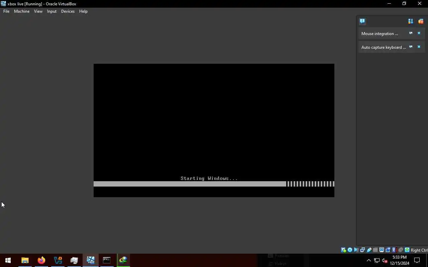The image size is (428, 267).
Task: Open VirtualBox Manager from the taskbar
Action: coord(58,260)
